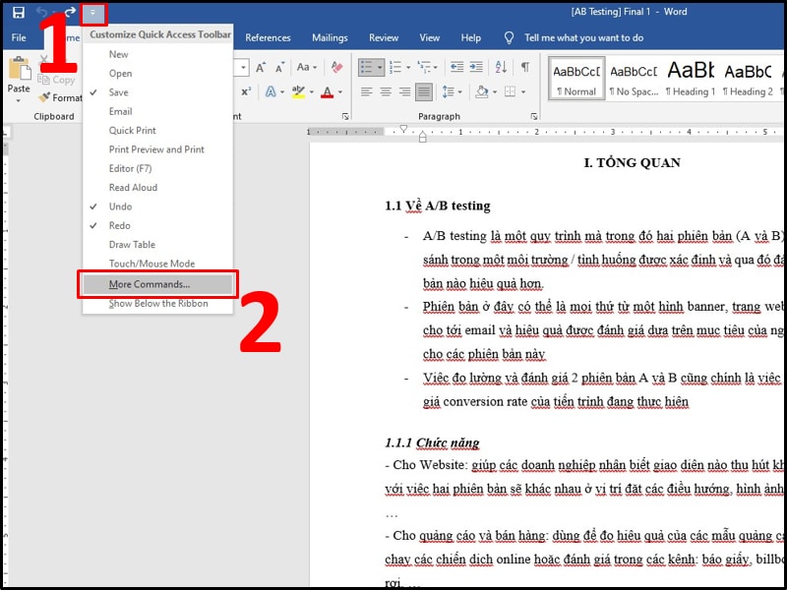Image resolution: width=787 pixels, height=590 pixels.
Task: Click the Clear All Formatting eraser icon
Action: tap(336, 67)
